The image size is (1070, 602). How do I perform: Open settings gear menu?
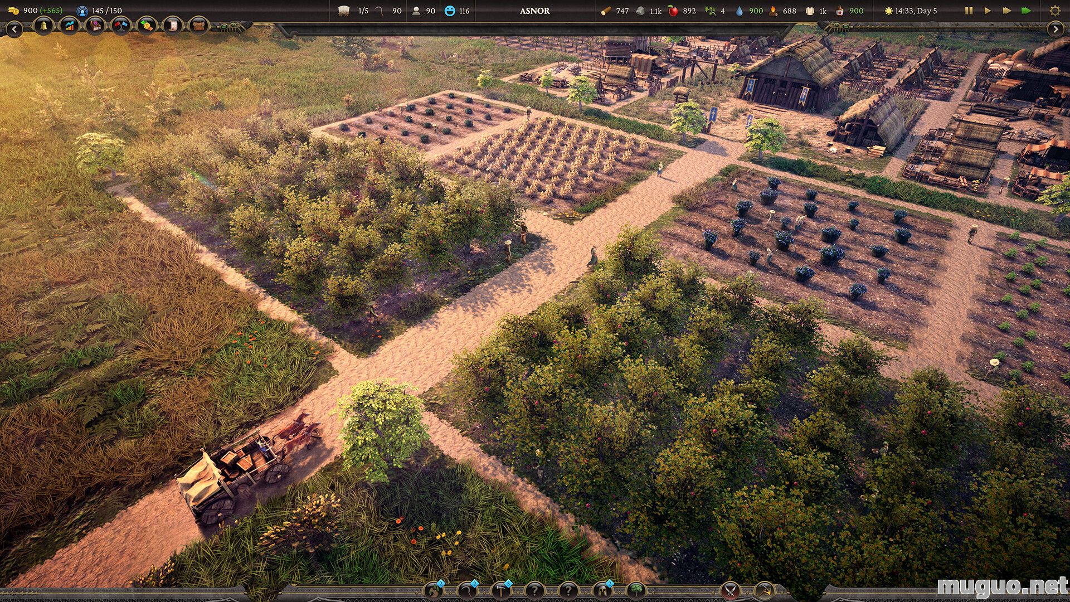click(x=1055, y=11)
